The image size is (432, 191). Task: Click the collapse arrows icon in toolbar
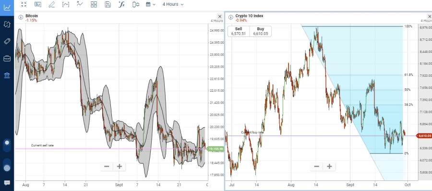pos(24,4)
